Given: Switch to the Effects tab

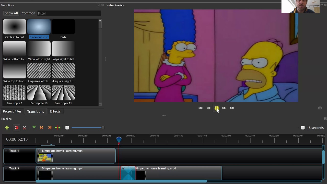Looking at the screenshot, I should coord(55,111).
